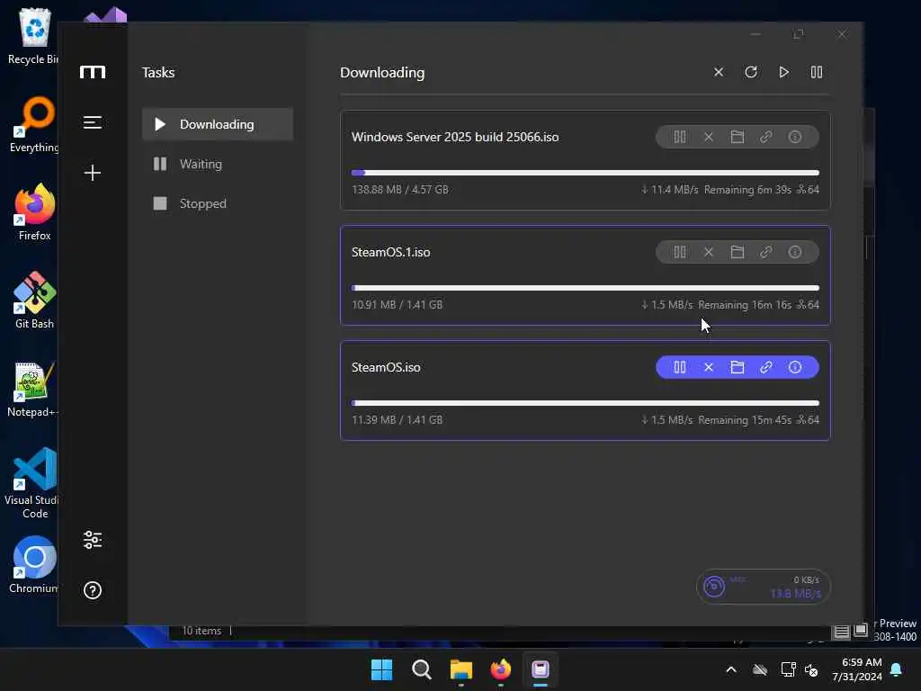The image size is (921, 691).
Task: Open notifications bell in taskbar
Action: click(x=897, y=669)
